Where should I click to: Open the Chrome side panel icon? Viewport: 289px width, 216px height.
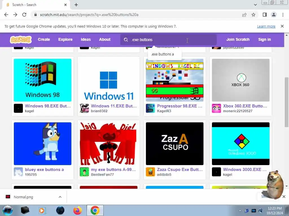(x=265, y=15)
